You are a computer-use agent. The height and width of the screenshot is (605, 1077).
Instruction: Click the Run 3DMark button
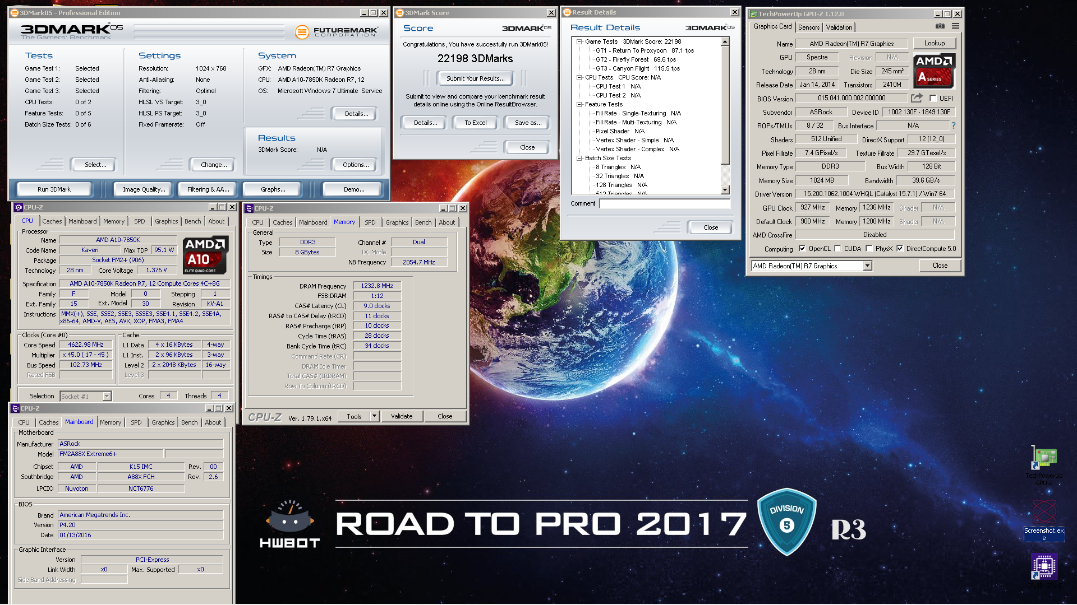54,189
